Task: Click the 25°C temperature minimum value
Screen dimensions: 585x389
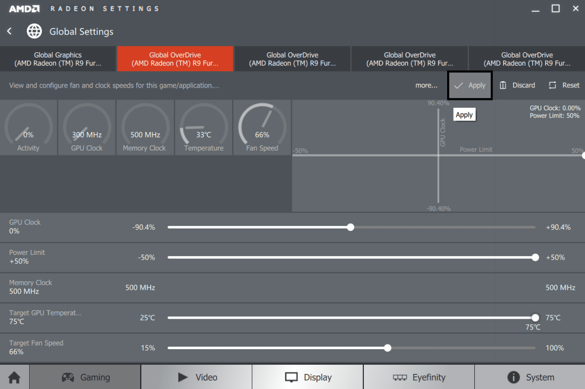Action: point(147,318)
